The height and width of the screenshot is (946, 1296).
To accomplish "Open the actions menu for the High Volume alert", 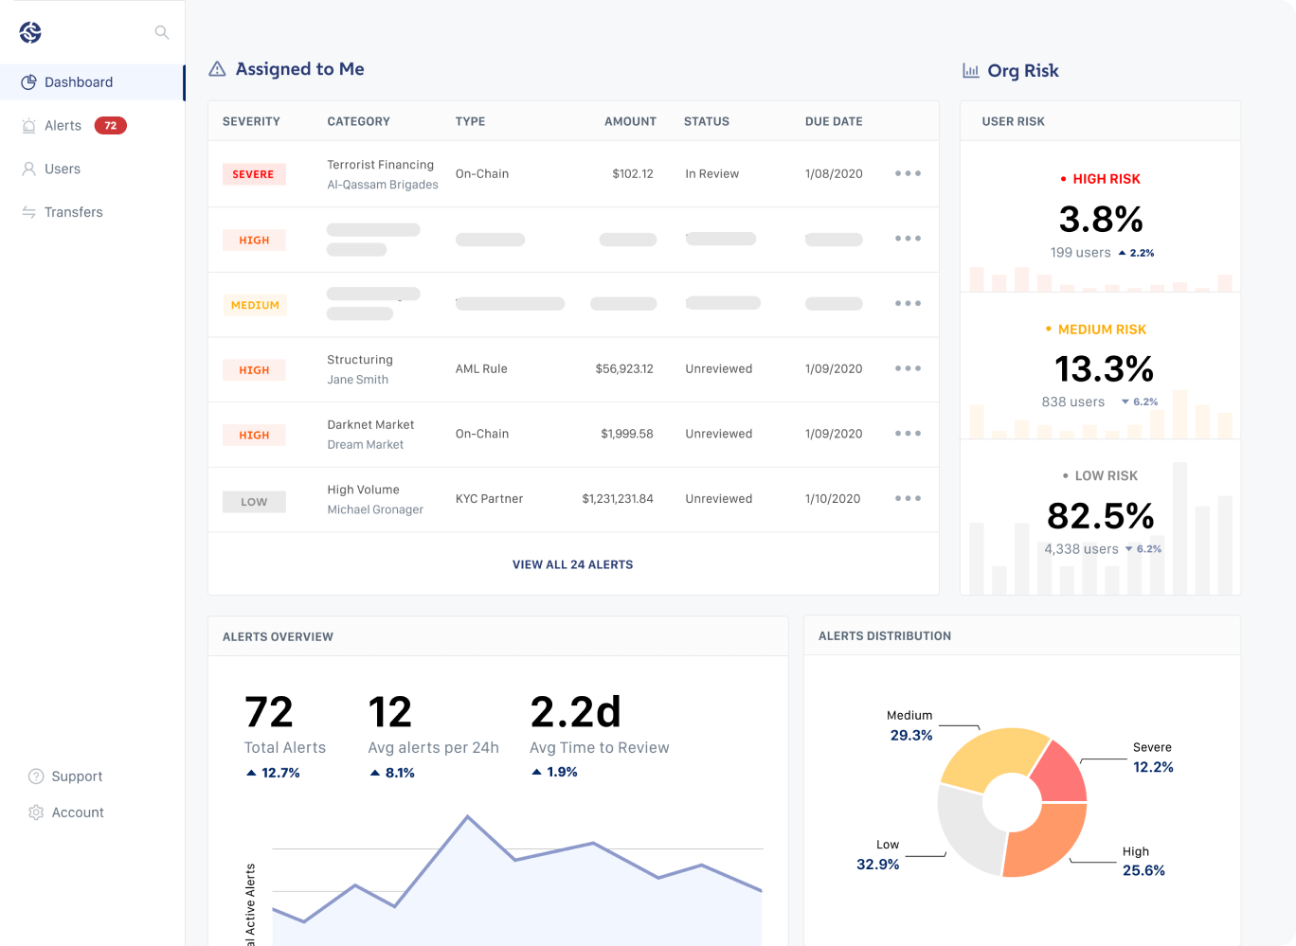I will tap(907, 498).
